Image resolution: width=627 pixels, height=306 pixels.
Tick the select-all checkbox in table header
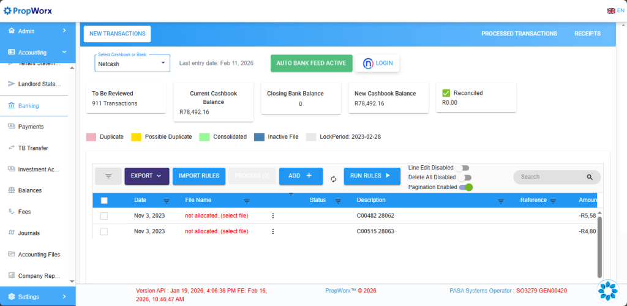tap(104, 201)
